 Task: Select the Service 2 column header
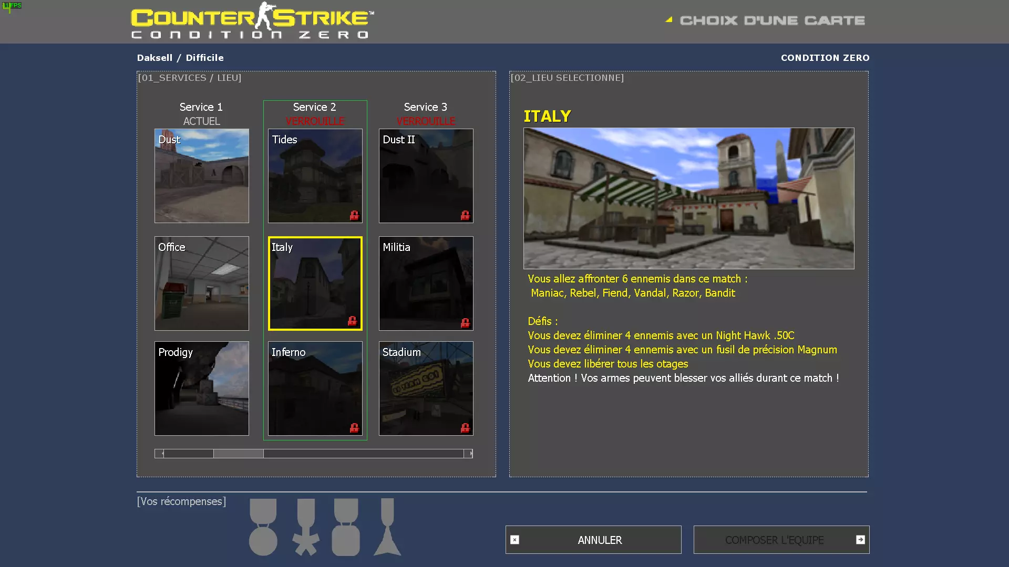point(314,107)
